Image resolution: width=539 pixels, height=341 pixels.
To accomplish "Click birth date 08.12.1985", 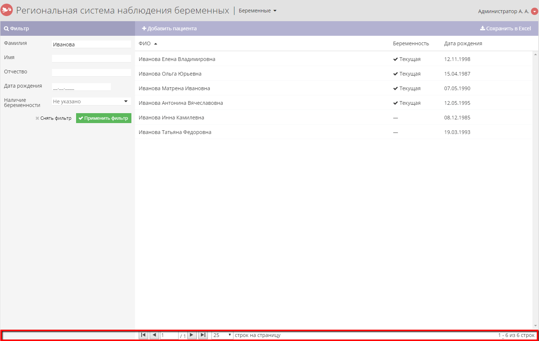I will tap(457, 118).
